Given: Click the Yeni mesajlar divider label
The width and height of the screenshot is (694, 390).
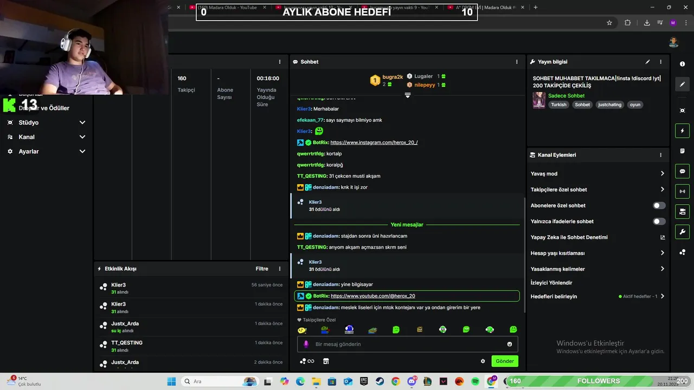Looking at the screenshot, I should point(407,225).
